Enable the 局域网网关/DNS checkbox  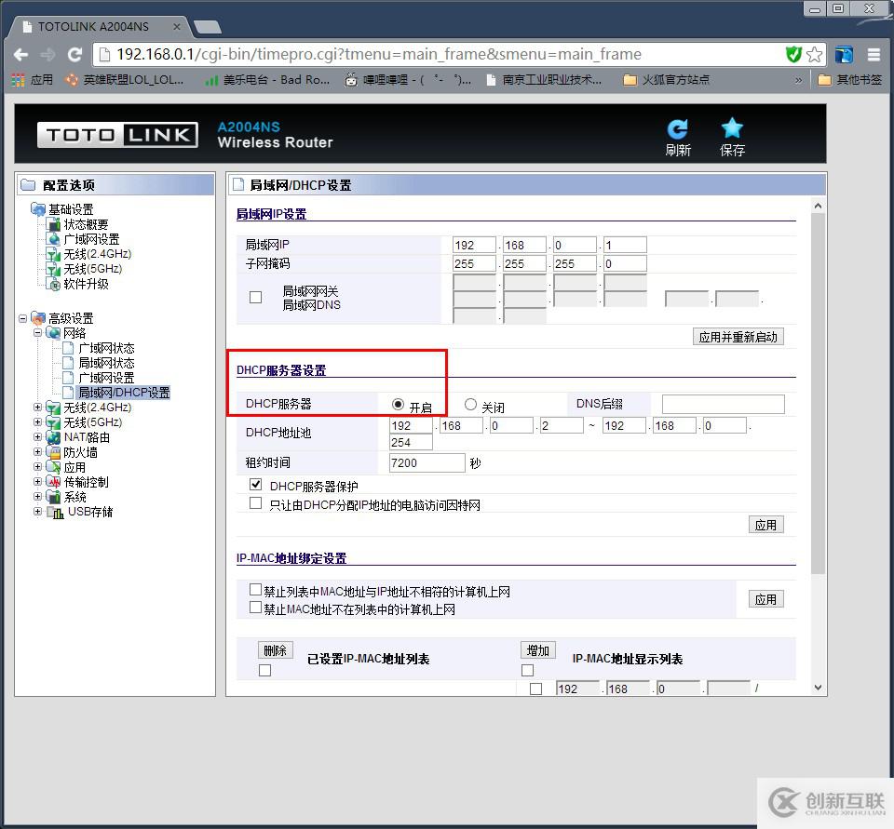pyautogui.click(x=255, y=298)
